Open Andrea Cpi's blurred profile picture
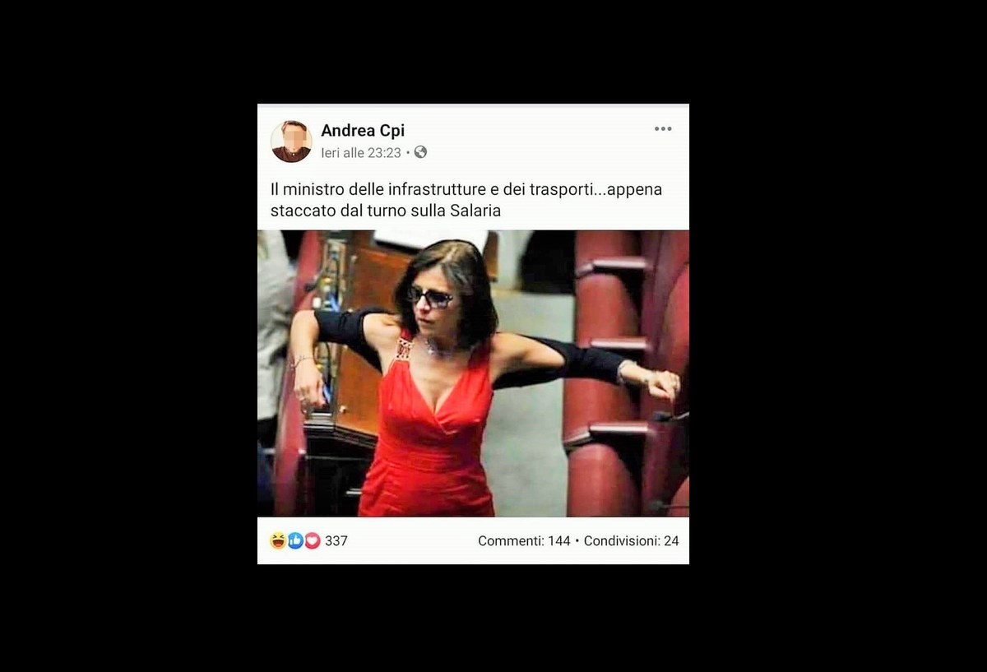 pos(291,141)
